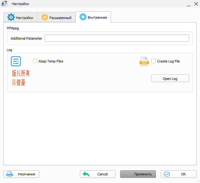Restore defaults with the Умолчания button
This screenshot has height=183, width=200.
21,174
